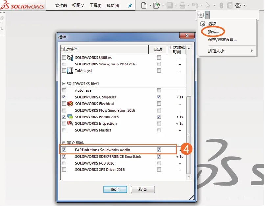Open dropdown arrow next to Open icon

[163, 5]
